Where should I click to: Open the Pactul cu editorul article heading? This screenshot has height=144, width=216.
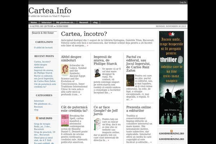(138, 64)
